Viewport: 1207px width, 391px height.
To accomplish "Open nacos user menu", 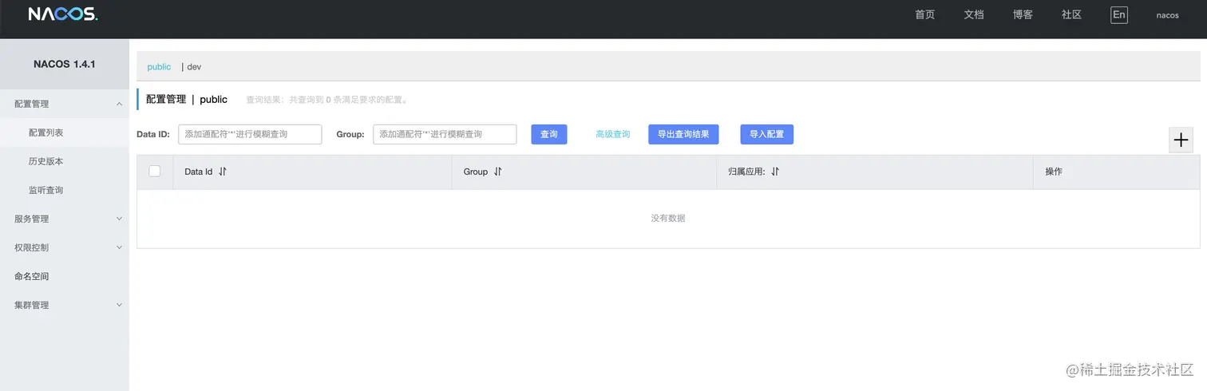I will pos(1167,15).
